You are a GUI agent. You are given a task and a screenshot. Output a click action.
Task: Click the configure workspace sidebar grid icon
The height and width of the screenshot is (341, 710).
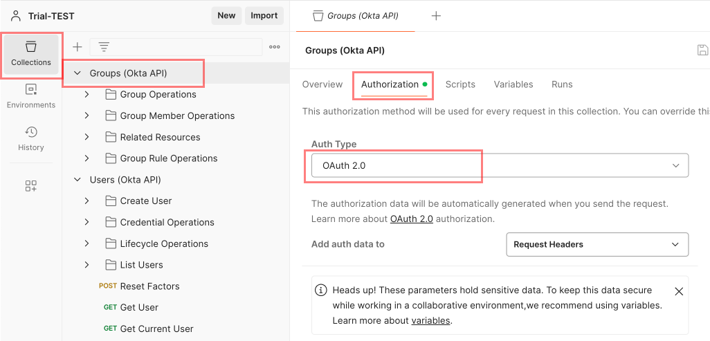tap(31, 186)
